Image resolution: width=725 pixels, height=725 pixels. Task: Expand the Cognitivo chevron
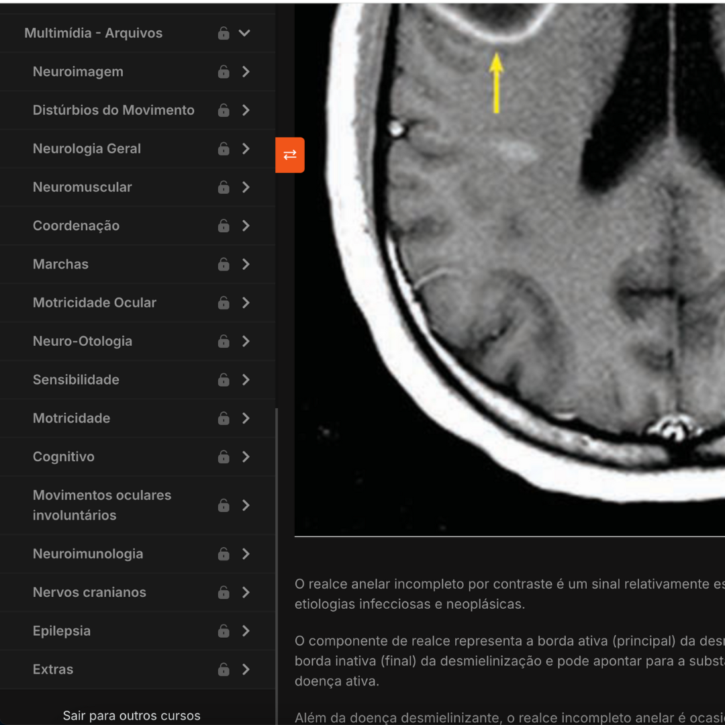pyautogui.click(x=246, y=457)
